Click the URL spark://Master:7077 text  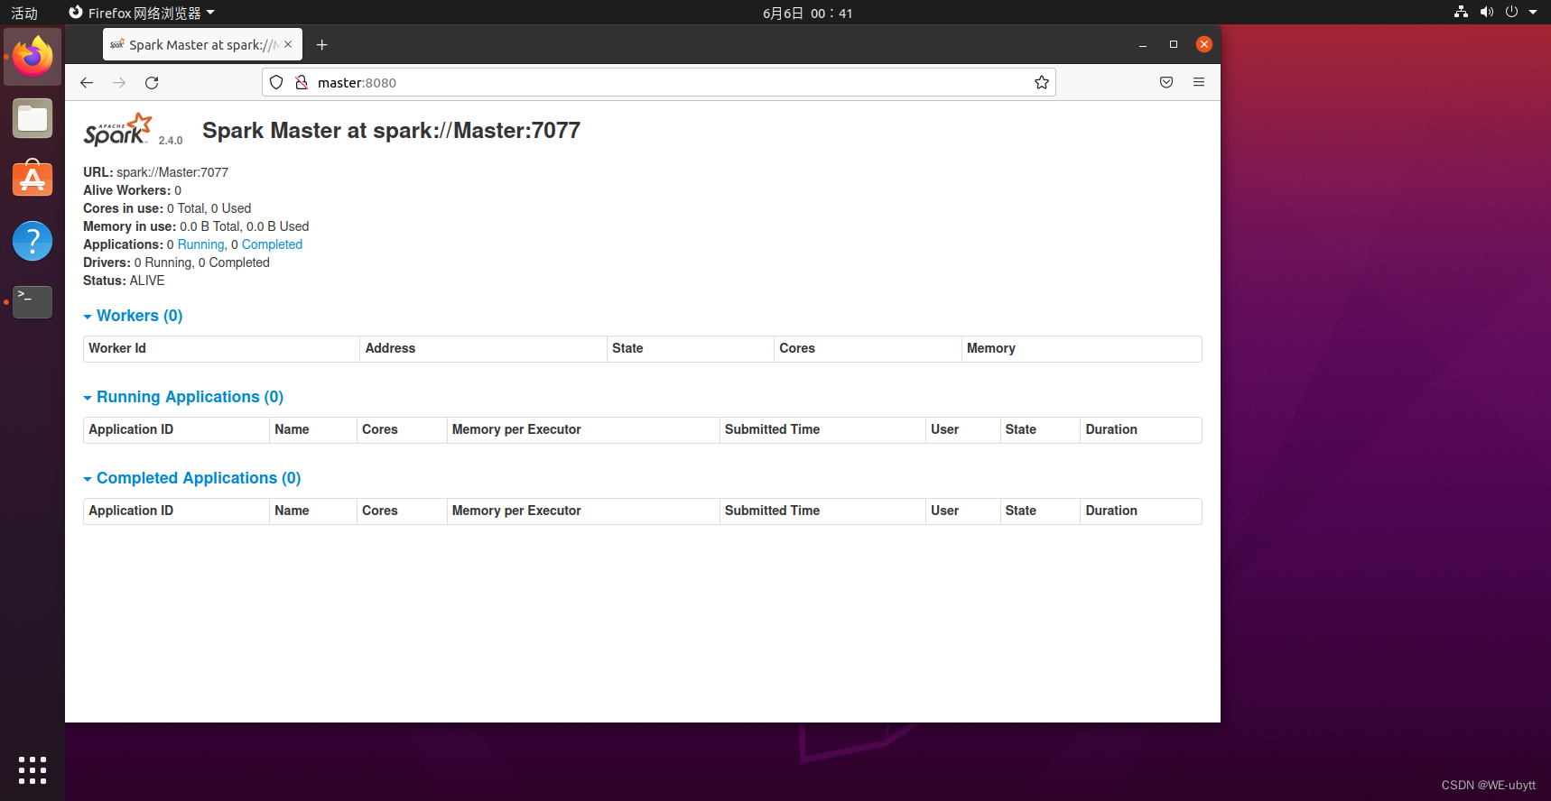[172, 172]
